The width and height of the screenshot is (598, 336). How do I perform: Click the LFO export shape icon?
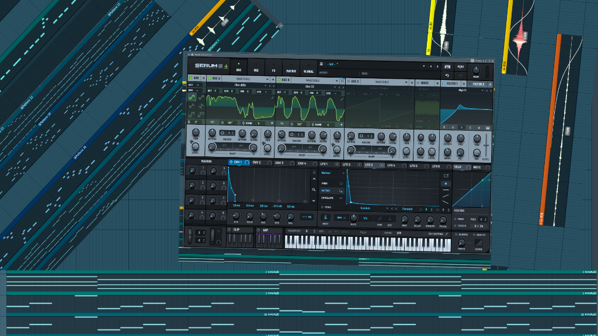coord(446,176)
